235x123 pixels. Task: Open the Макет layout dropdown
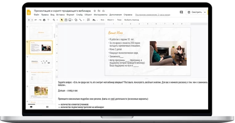pyautogui.click(x=111, y=20)
